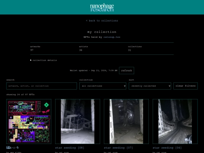The image size is (204, 153).
Task: Open the all collections dropdown
Action: pyautogui.click(x=103, y=86)
